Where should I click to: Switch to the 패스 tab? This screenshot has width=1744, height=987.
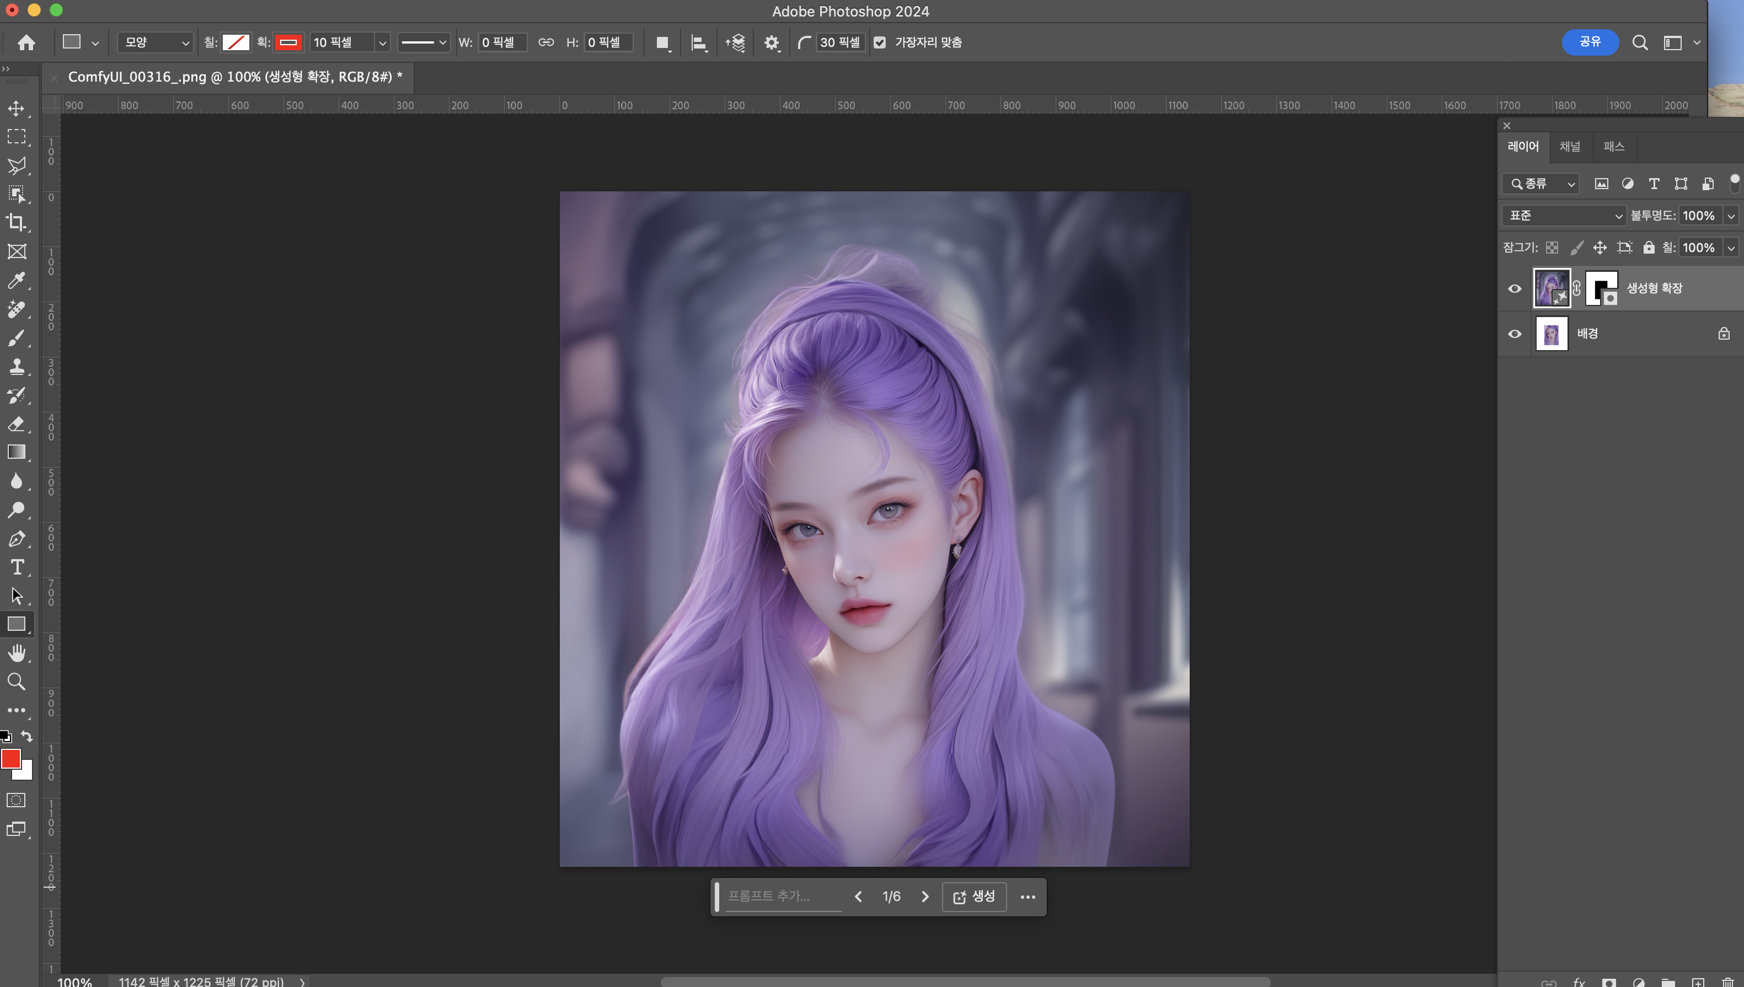click(x=1614, y=147)
